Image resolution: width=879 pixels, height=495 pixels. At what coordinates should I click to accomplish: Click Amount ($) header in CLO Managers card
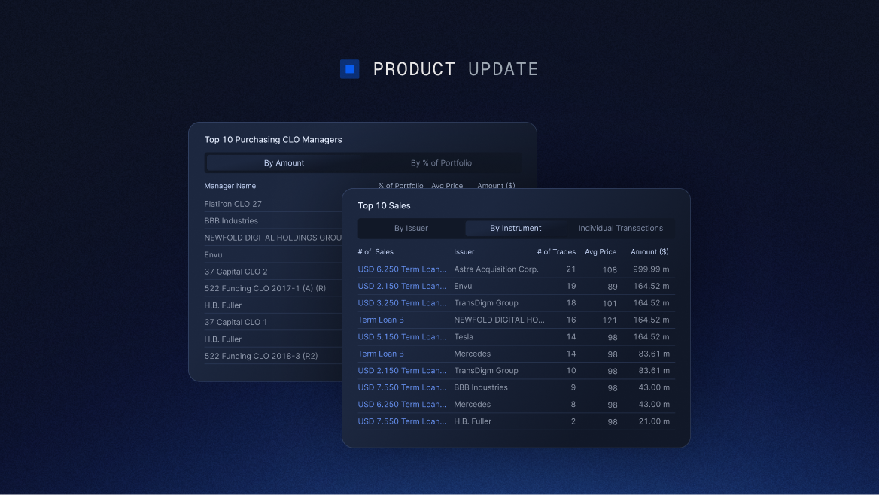[496, 186]
